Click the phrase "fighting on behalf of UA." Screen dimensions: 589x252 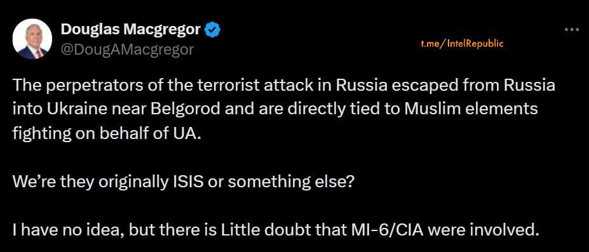pos(107,134)
